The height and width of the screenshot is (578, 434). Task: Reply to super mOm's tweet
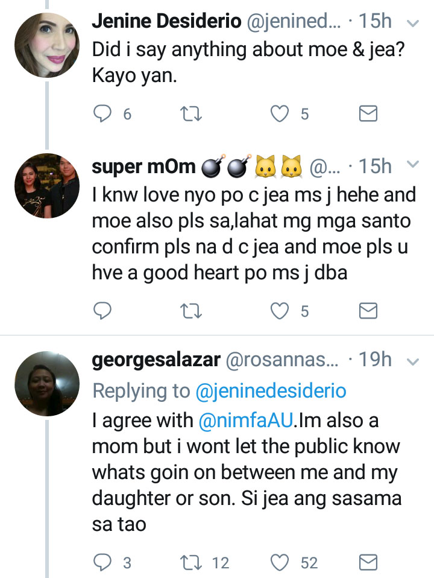tap(104, 311)
